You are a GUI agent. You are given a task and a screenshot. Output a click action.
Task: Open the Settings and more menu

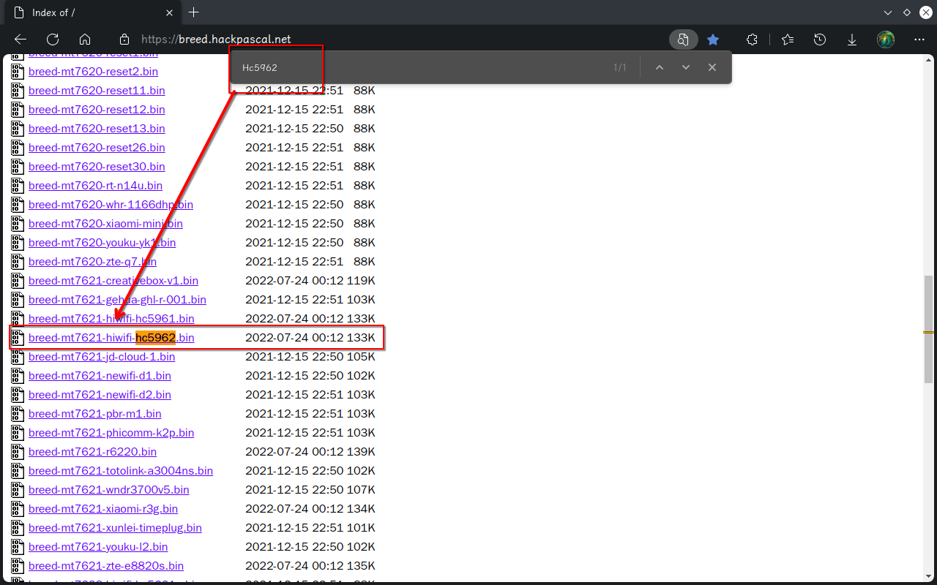pyautogui.click(x=919, y=39)
